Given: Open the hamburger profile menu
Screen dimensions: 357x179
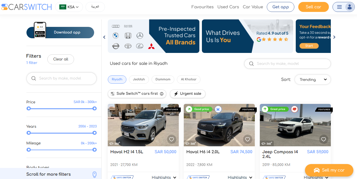Looking at the screenshot, I should pyautogui.click(x=343, y=7).
